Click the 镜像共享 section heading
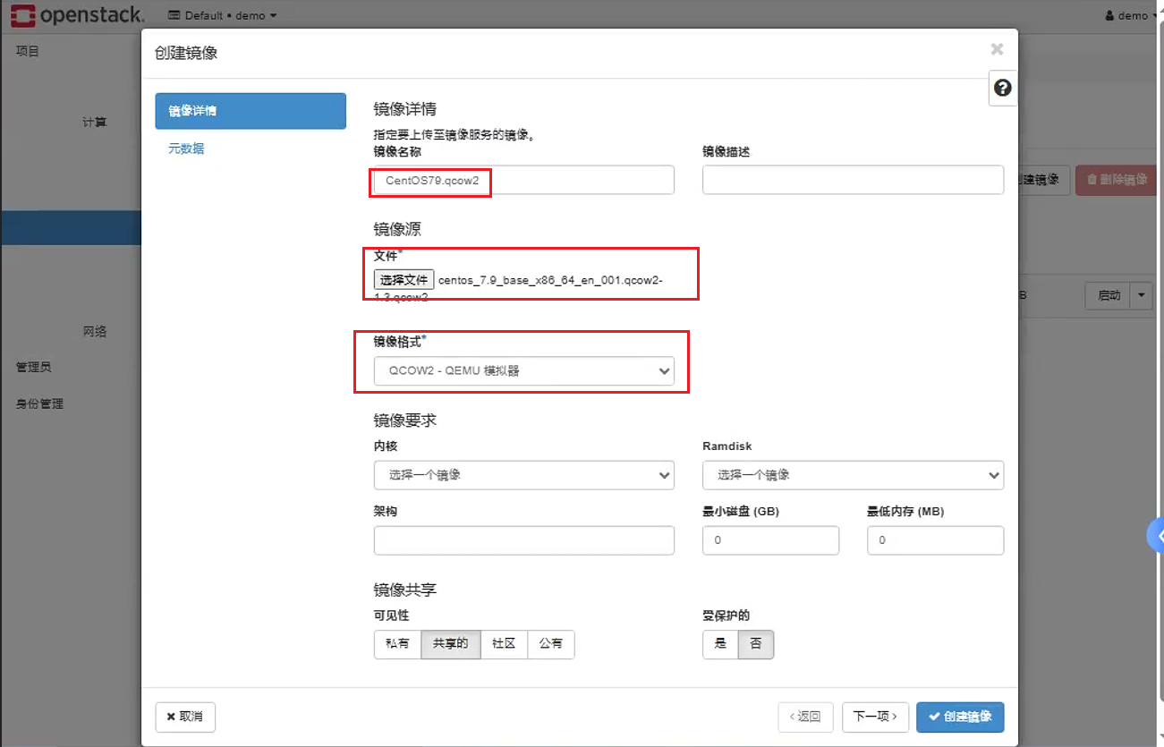This screenshot has width=1164, height=747. click(405, 590)
